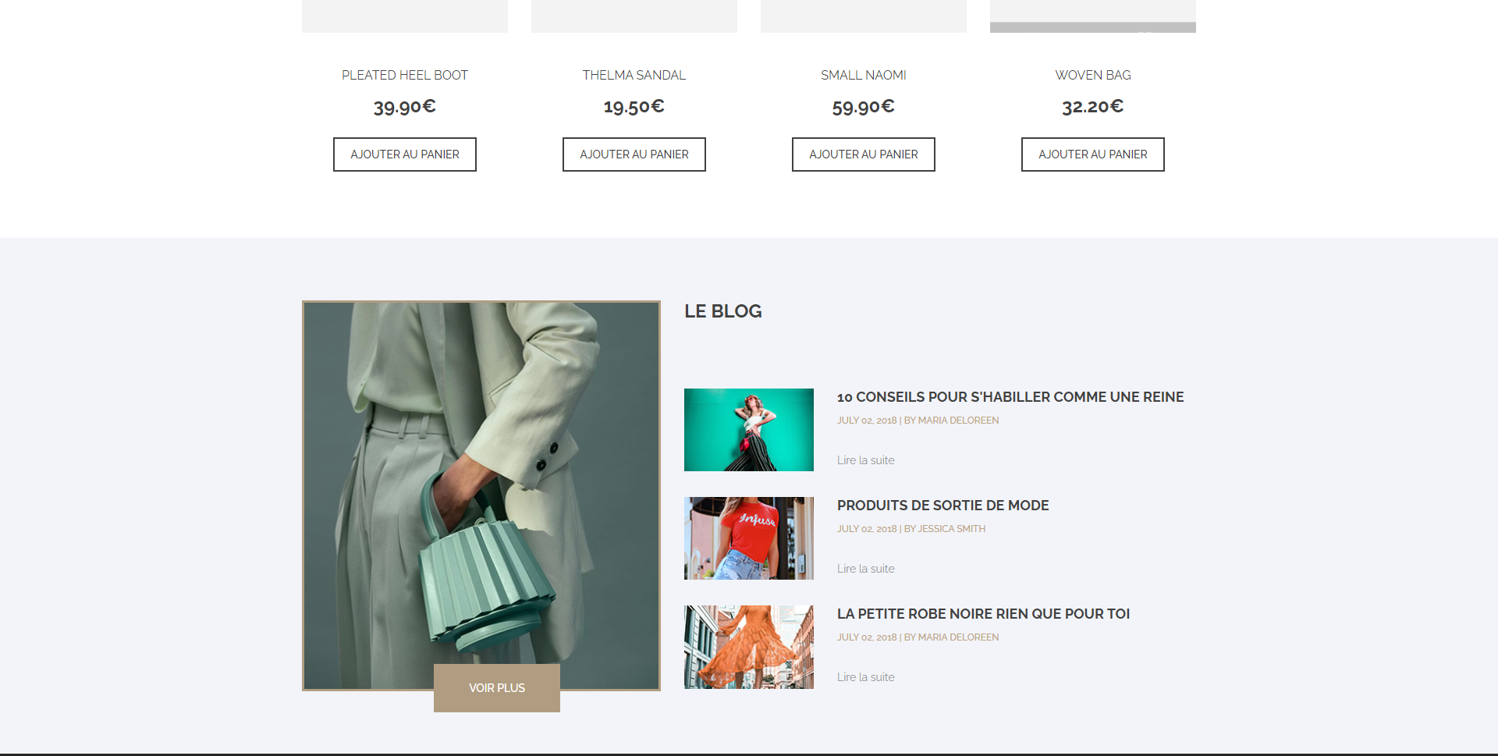Open red Infuse t-shirt post thumbnail
Image resolution: width=1498 pixels, height=756 pixels.
pyautogui.click(x=748, y=538)
